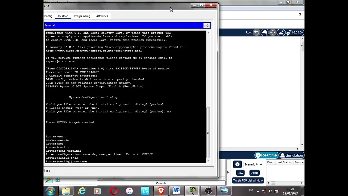Screen dimensions: 348x196
Task: Switch to Simulation mode
Action: pyautogui.click(x=291, y=155)
